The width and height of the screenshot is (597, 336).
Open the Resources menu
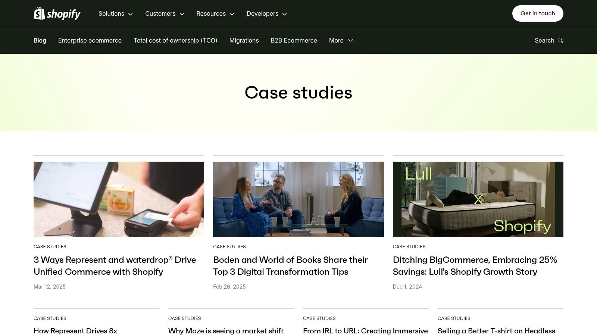(215, 13)
